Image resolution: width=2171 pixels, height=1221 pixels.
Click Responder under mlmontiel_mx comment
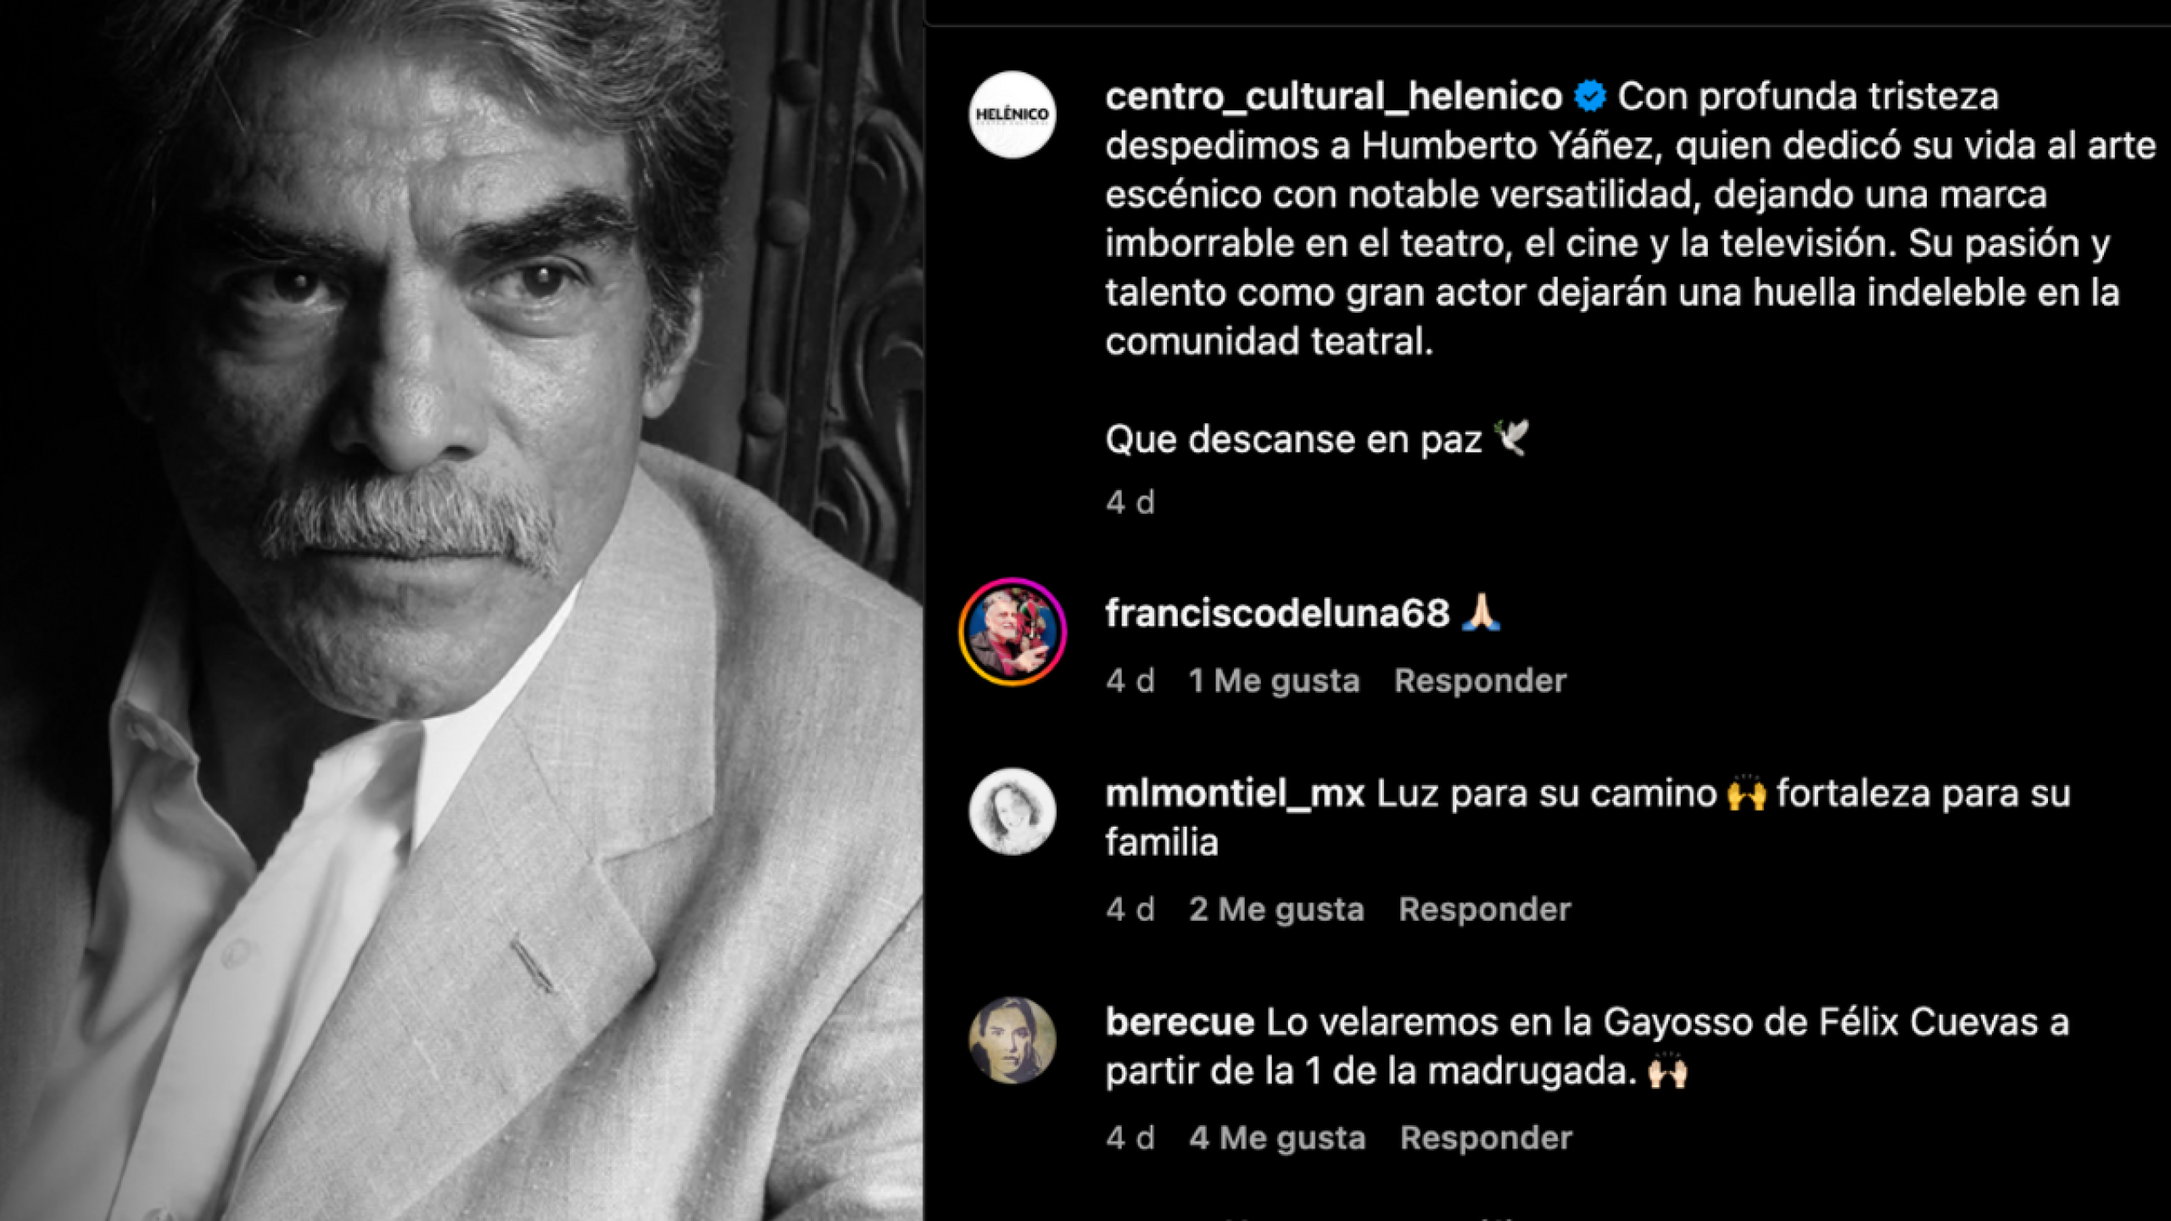[x=1485, y=910]
